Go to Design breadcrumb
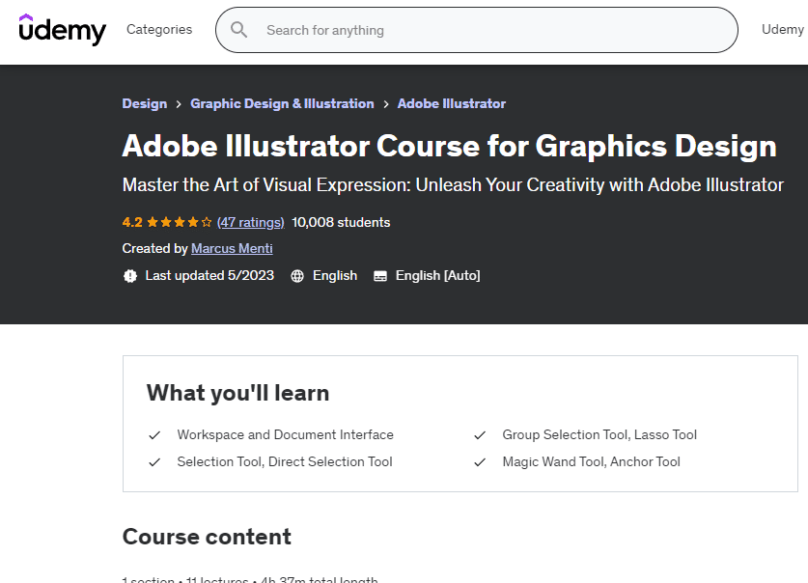Viewport: 808px width, 583px height. pos(145,103)
